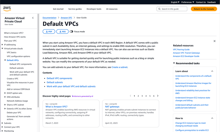Image resolution: width=220 pixels, height=132 pixels.
Task: Go to previous highly rated pages
Action: point(130,96)
